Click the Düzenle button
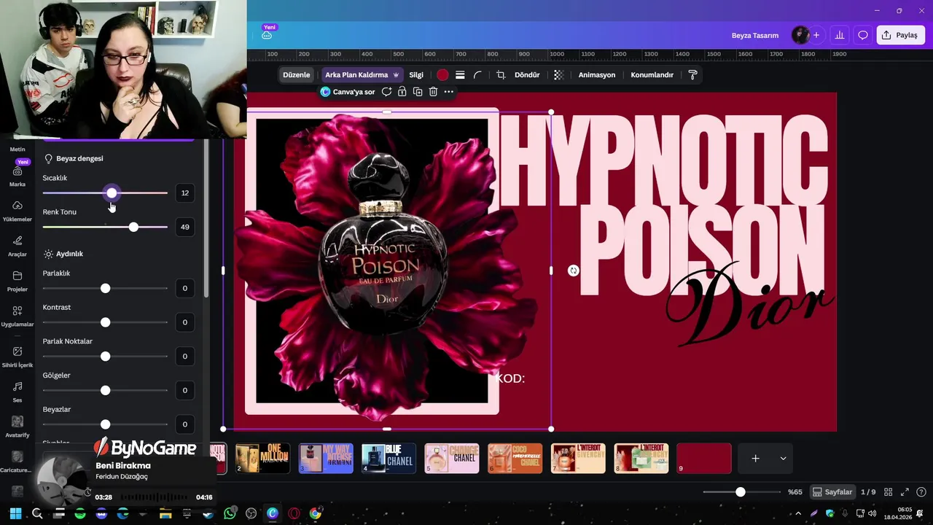 tap(297, 75)
